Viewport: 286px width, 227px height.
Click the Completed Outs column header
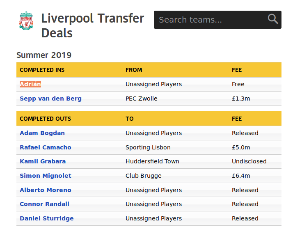[46, 119]
